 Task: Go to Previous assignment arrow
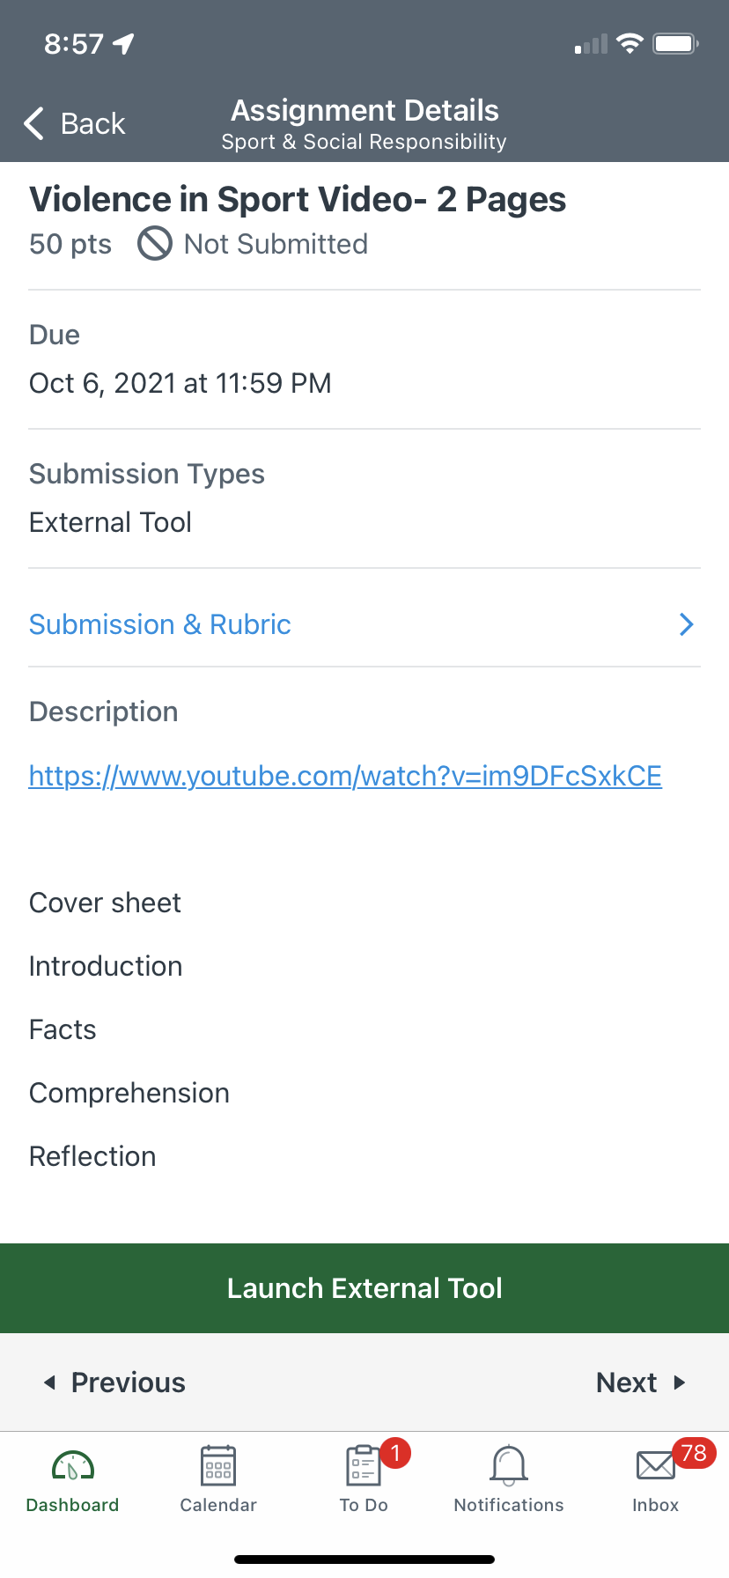click(x=50, y=1383)
